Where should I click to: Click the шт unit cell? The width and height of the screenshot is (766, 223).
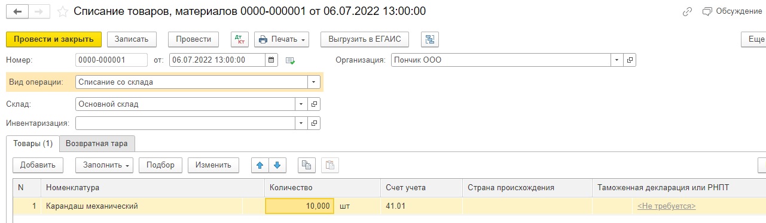pos(358,206)
